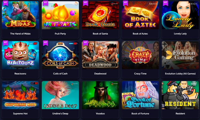
Task: Open the Resident slot game image
Action: (180, 95)
